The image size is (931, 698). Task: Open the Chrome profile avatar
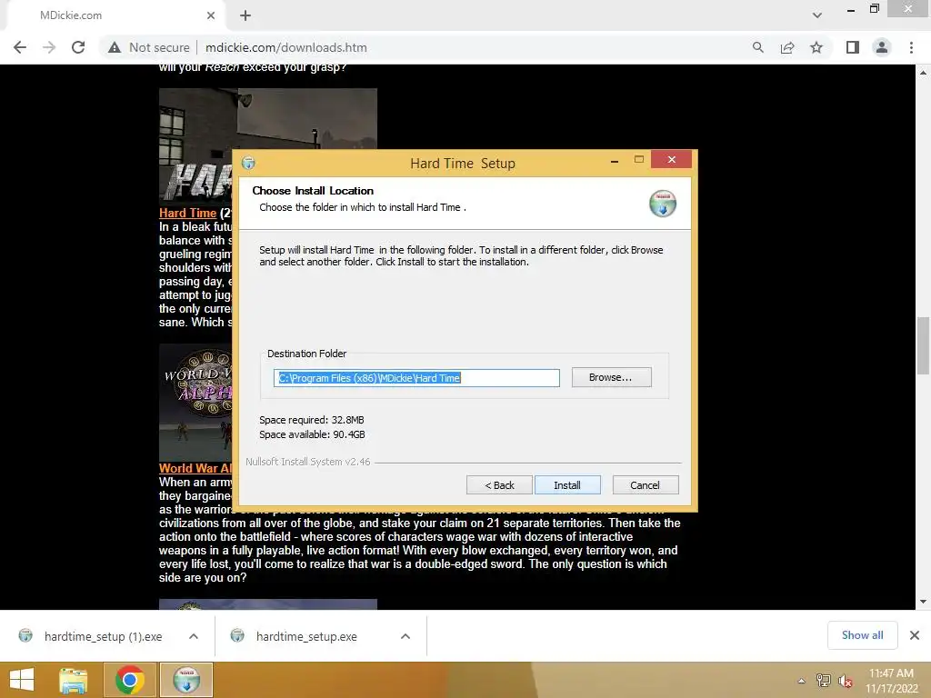tap(882, 47)
